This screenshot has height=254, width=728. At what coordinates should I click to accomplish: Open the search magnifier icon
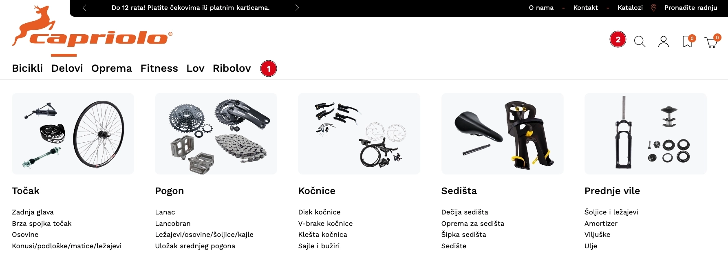click(x=640, y=42)
